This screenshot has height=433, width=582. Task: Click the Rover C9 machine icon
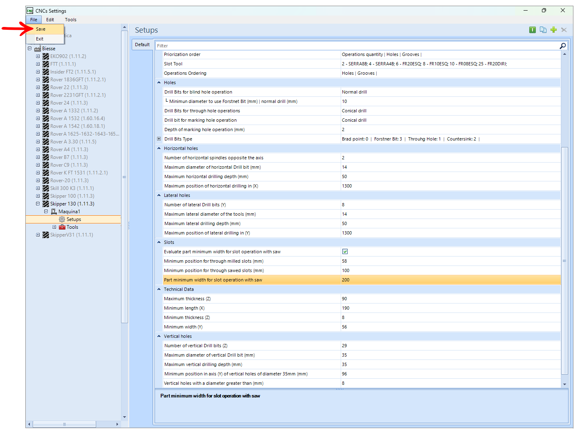pos(46,165)
